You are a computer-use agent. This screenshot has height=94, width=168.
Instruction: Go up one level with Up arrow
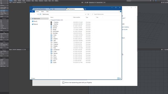click(38, 14)
